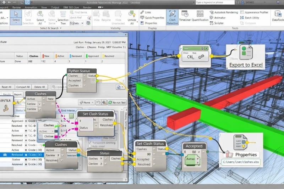Toggle the Auto reveal checkbox
Viewport: 284px width, 189px height.
tap(90, 146)
